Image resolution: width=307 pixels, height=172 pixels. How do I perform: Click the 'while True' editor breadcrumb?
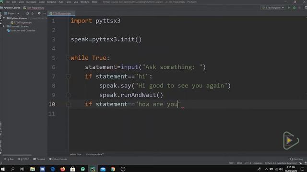pos(76,154)
